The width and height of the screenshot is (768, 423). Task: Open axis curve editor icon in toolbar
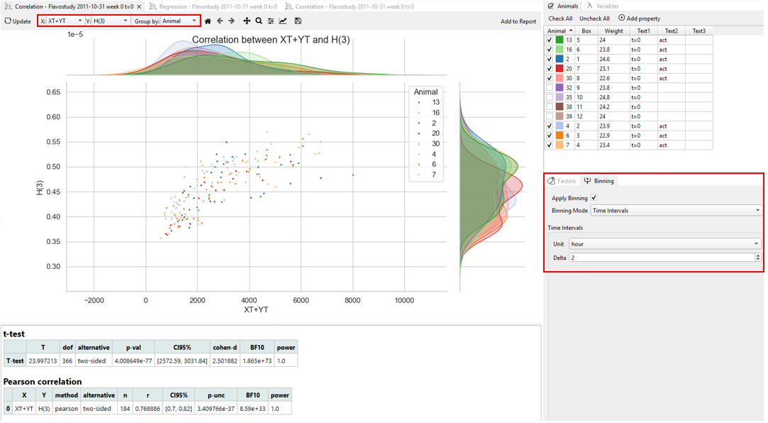(x=283, y=21)
